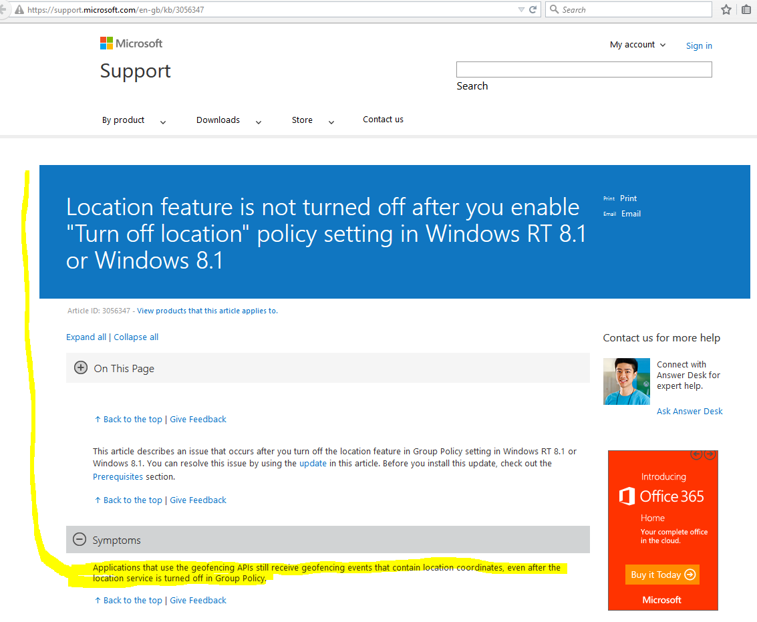
Task: Click the Support heading
Action: (135, 71)
